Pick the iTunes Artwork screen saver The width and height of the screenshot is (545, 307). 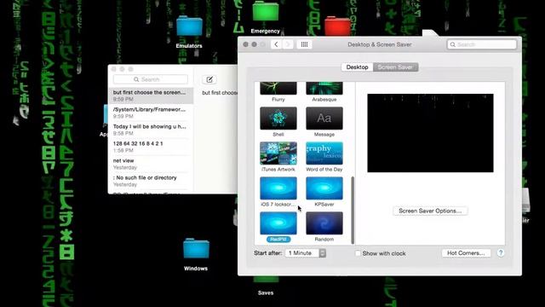tap(278, 153)
